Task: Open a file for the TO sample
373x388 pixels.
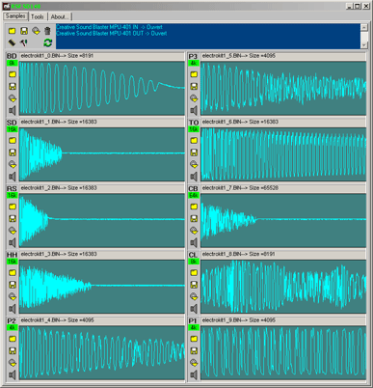Action: click(194, 141)
